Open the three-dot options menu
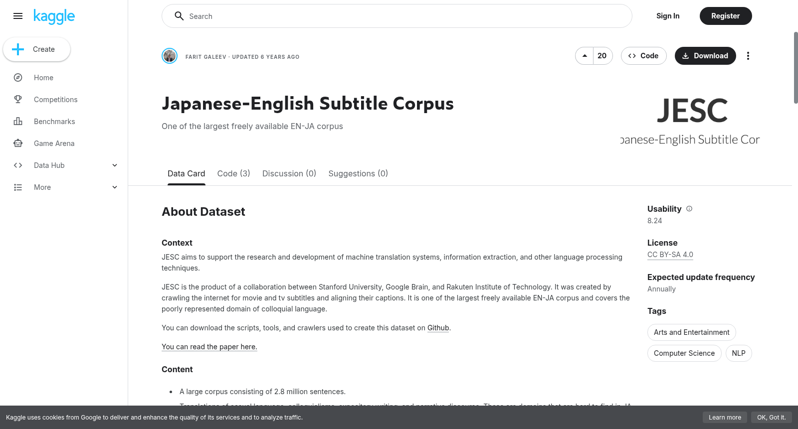Viewport: 798px width, 429px height. [748, 56]
